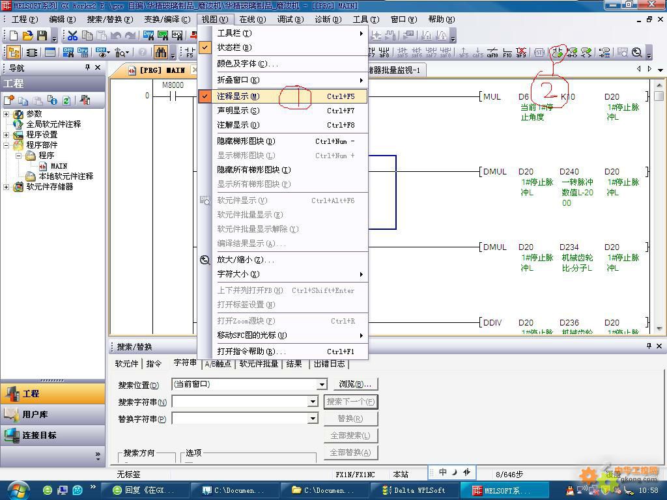This screenshot has height=500, width=667.
Task: Open project with the folder icon
Action: point(27,36)
